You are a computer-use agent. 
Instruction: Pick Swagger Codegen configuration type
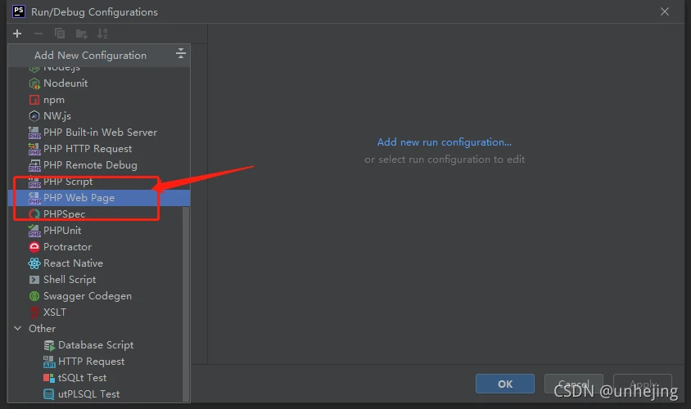tap(88, 296)
